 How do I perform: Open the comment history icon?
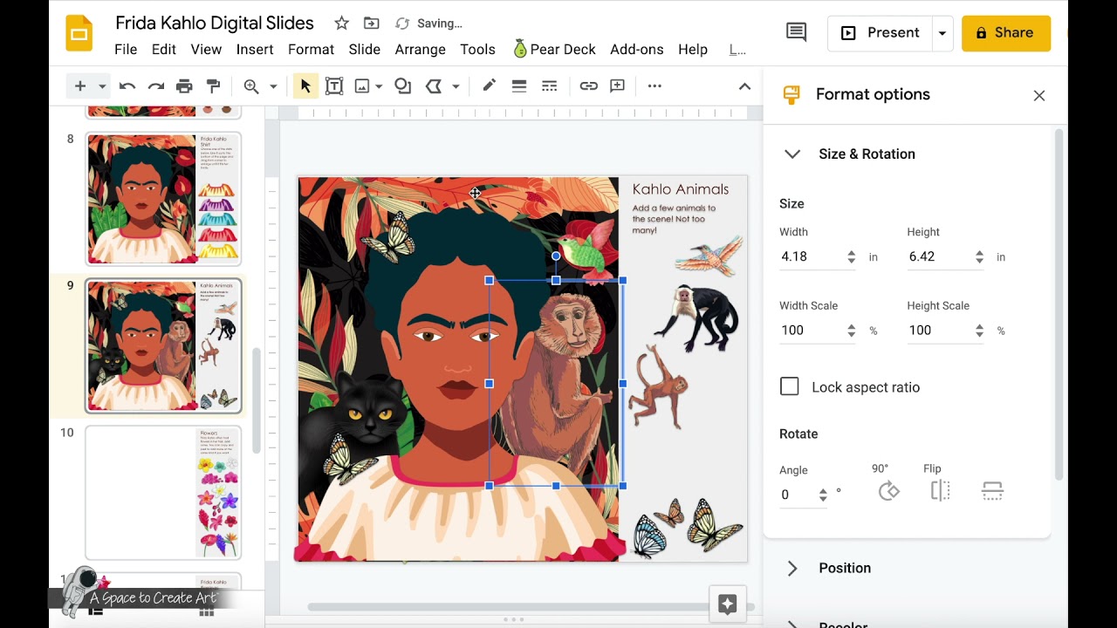796,33
